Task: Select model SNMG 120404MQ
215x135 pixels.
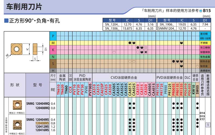Action: coord(38,103)
